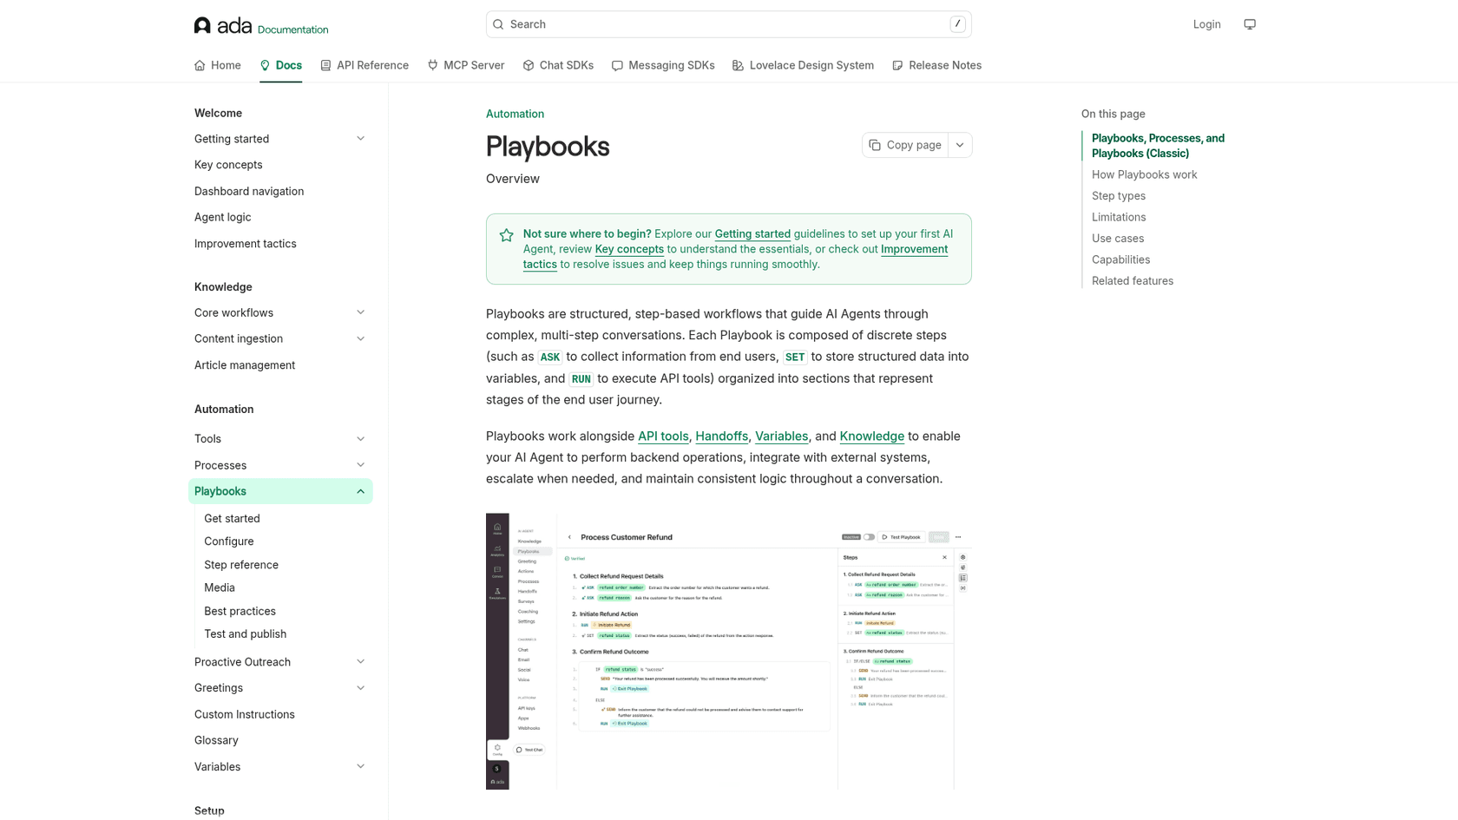
Task: Expand the Core workflows section
Action: coord(360,312)
